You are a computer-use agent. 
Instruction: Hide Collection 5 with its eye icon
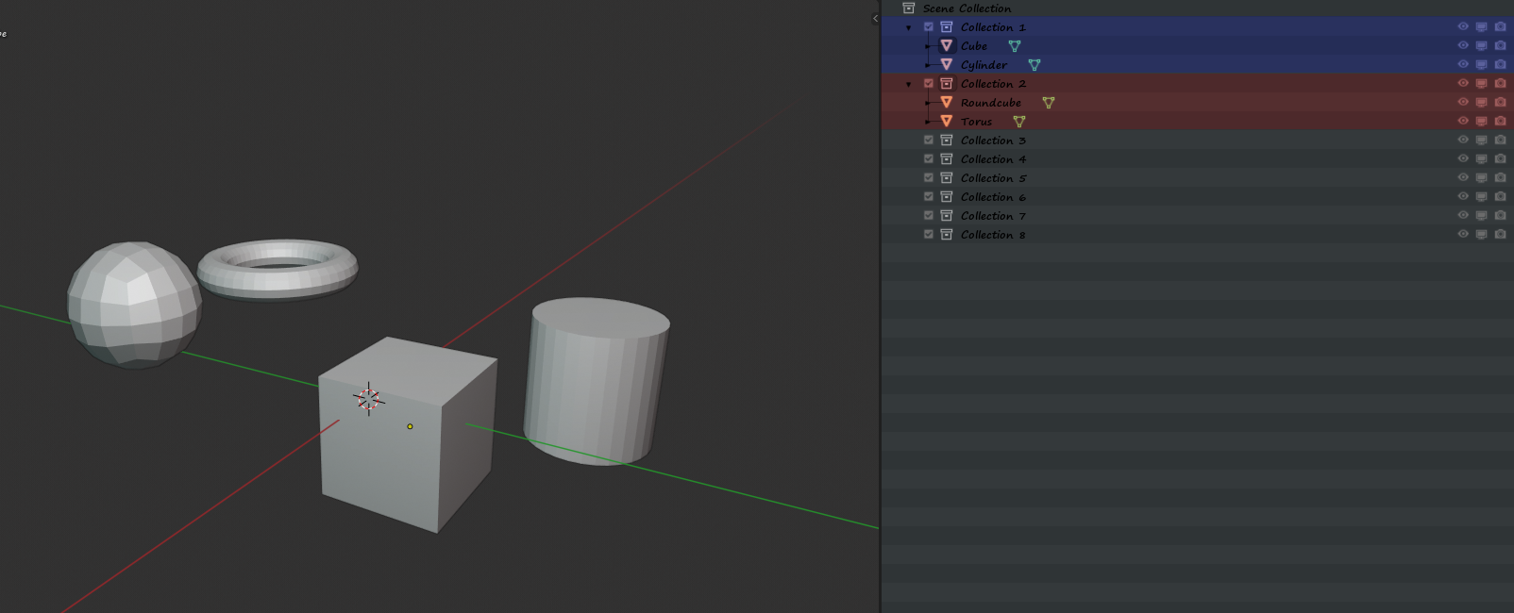pos(1463,177)
